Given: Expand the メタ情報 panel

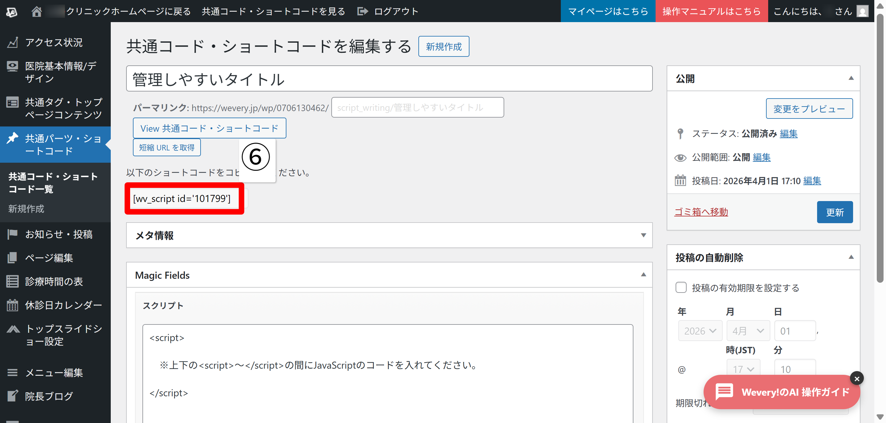Looking at the screenshot, I should pyautogui.click(x=643, y=235).
